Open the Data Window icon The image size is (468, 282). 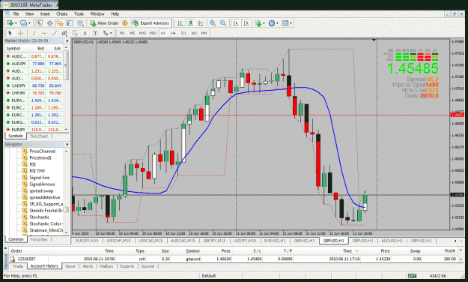click(49, 23)
